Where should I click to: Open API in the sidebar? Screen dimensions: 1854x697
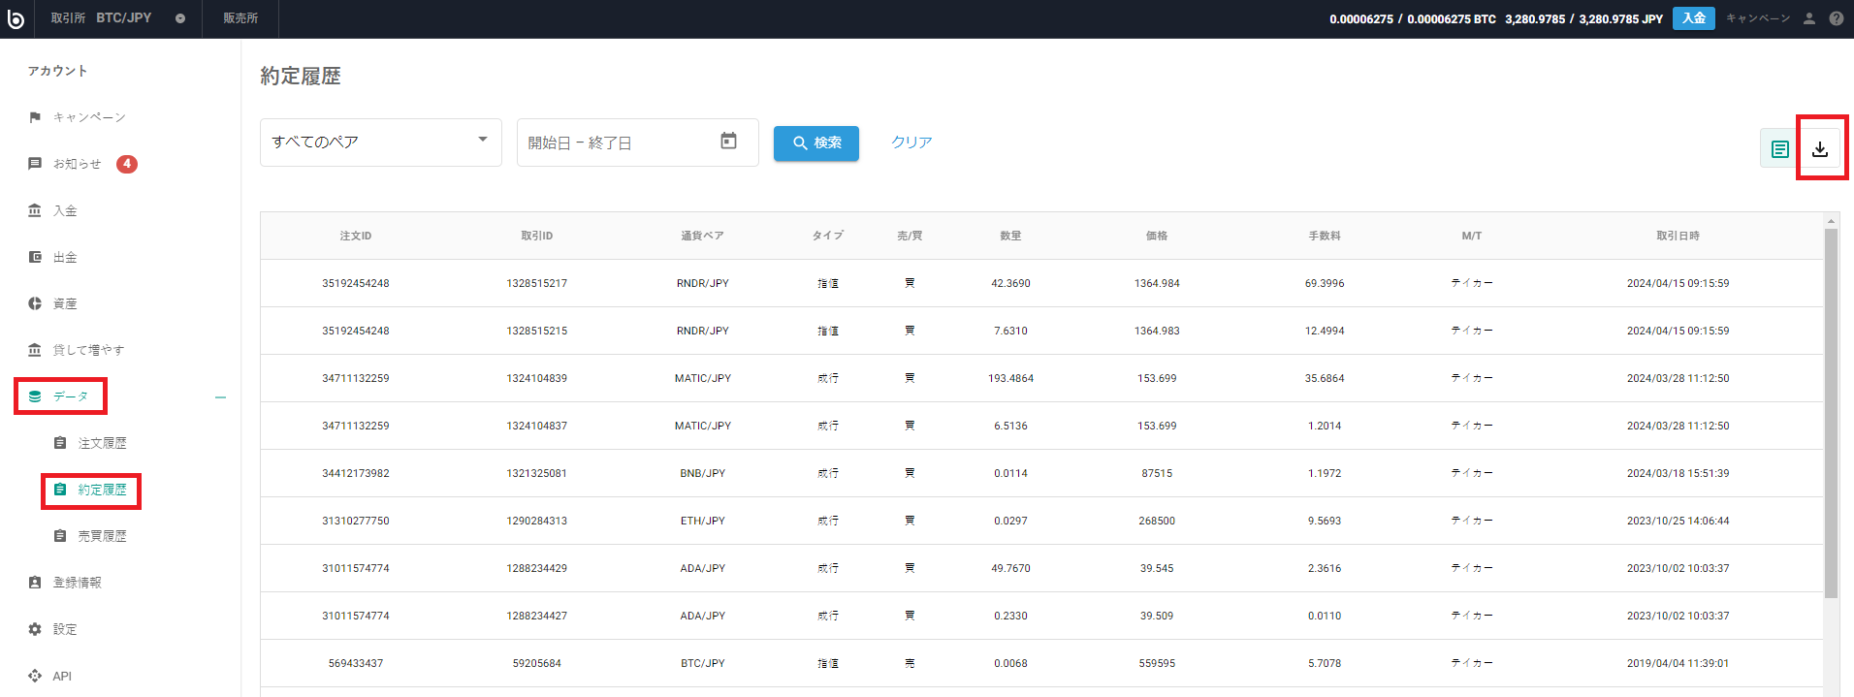coord(62,676)
